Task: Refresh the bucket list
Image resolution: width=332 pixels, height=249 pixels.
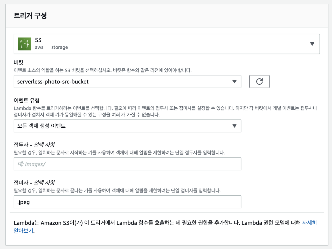Action: point(259,81)
